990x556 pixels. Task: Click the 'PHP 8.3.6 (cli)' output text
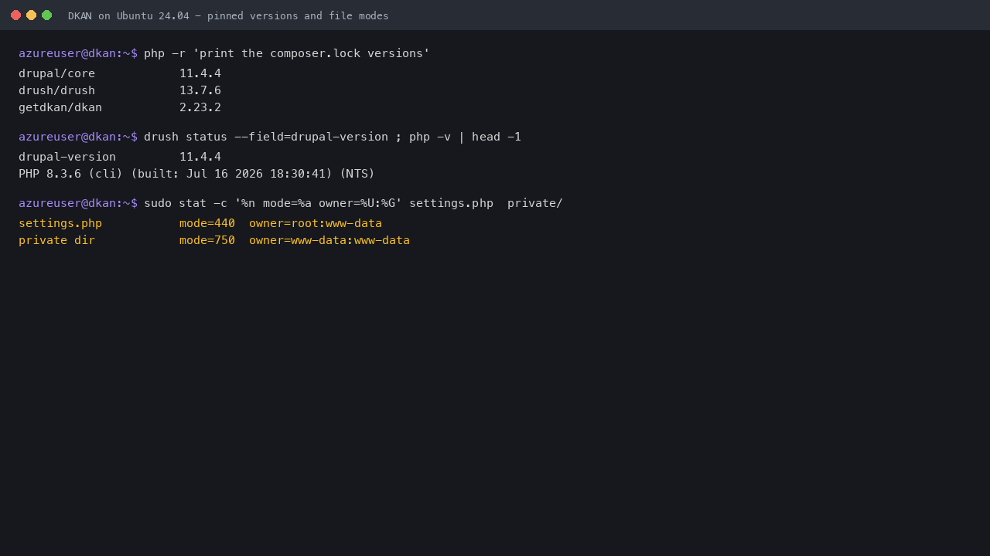click(71, 174)
